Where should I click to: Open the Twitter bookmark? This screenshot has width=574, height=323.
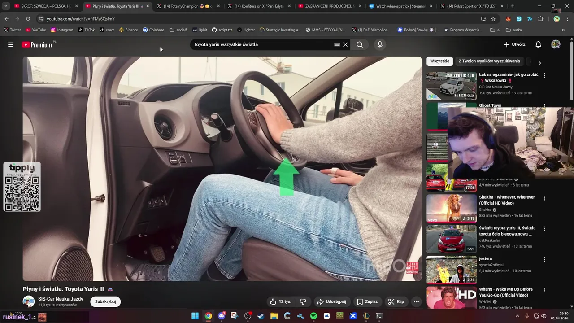click(x=12, y=30)
